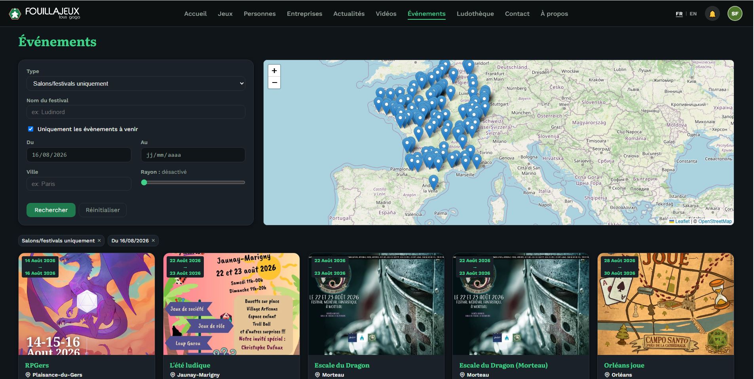Screen dimensions: 754x379
Task: Open the SF user avatar menu
Action: click(x=735, y=14)
